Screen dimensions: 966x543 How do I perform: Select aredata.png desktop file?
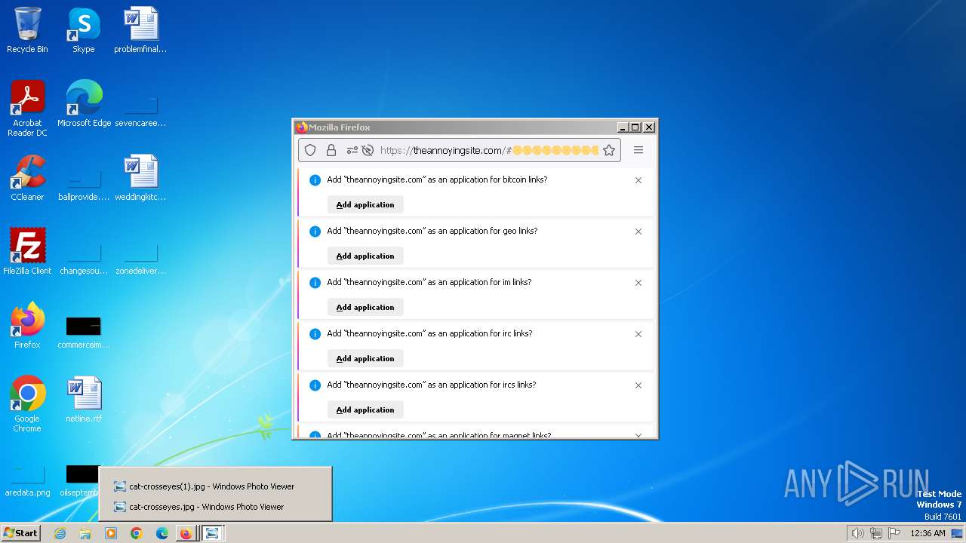point(27,480)
